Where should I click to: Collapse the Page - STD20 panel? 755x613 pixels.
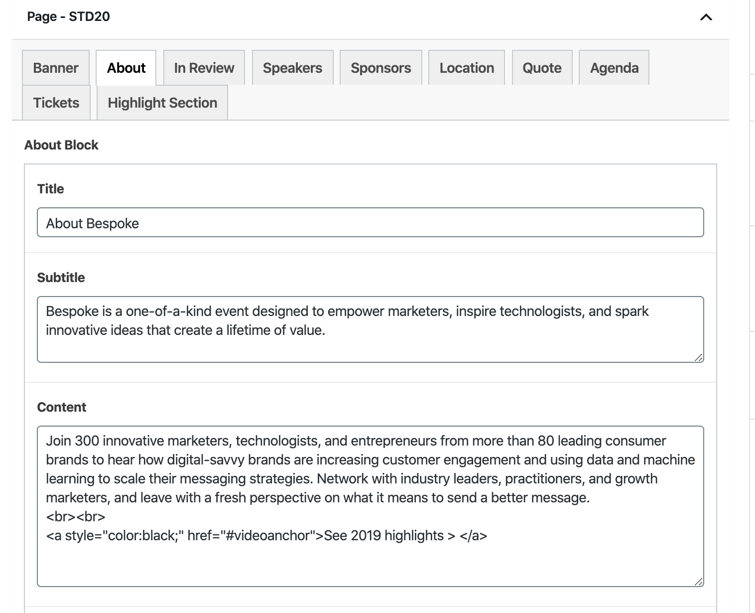point(706,17)
